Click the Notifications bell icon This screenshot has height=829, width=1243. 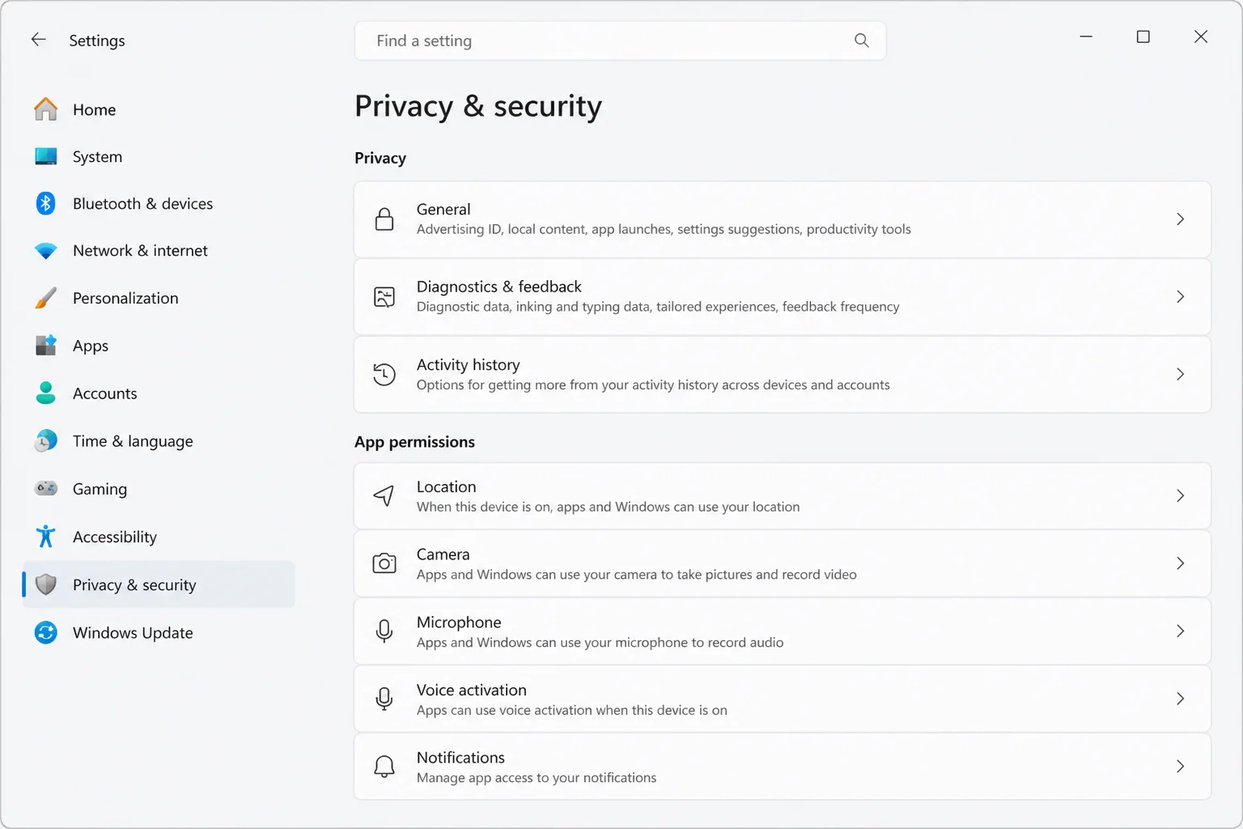pyautogui.click(x=384, y=767)
